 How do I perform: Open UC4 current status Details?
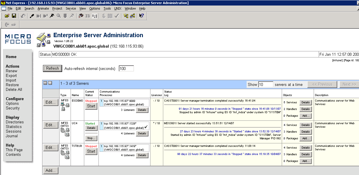tap(91, 128)
